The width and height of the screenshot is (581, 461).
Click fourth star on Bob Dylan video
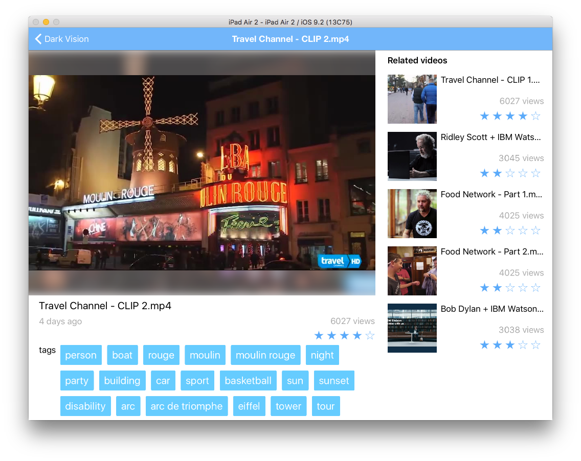523,345
